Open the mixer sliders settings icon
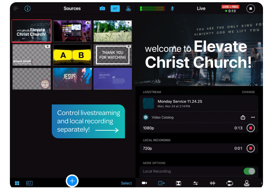 [196, 183]
